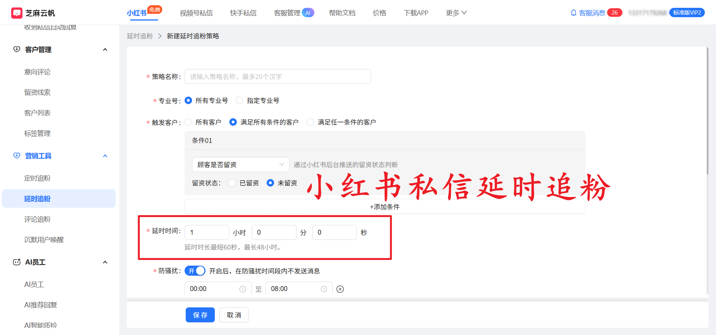Screen dimensions: 716x335
Task: Click the 分 delay input field
Action: click(274, 232)
